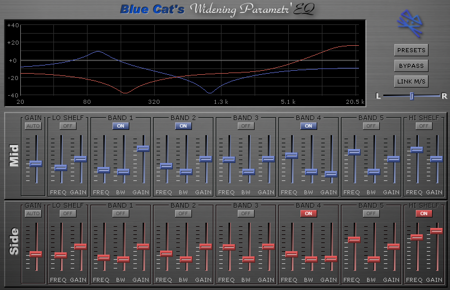Click Mid HI SHELF FREQ slider handle
This screenshot has width=450, height=290.
coord(417,150)
